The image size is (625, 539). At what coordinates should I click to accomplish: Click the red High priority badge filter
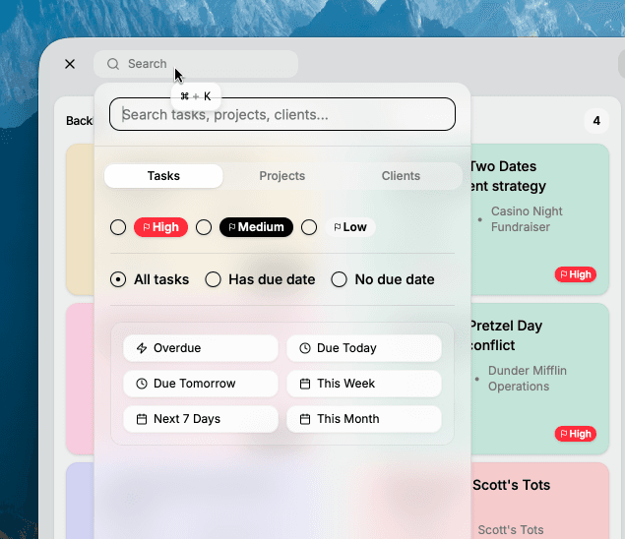click(160, 227)
